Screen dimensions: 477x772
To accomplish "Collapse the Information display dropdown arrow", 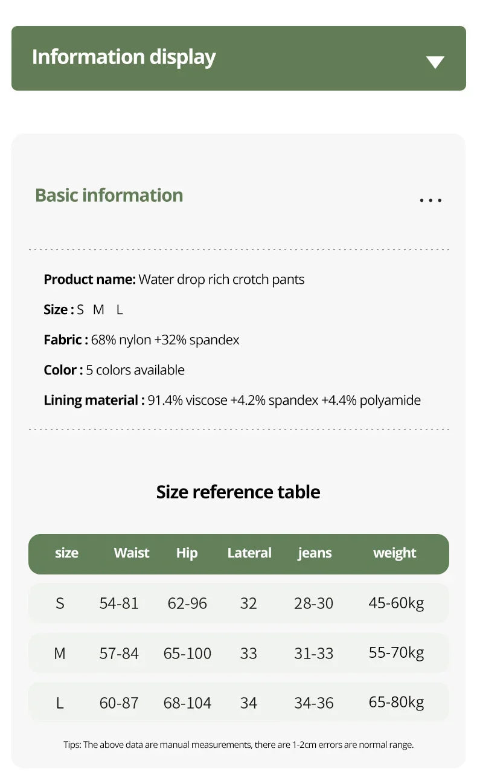I will (x=435, y=62).
